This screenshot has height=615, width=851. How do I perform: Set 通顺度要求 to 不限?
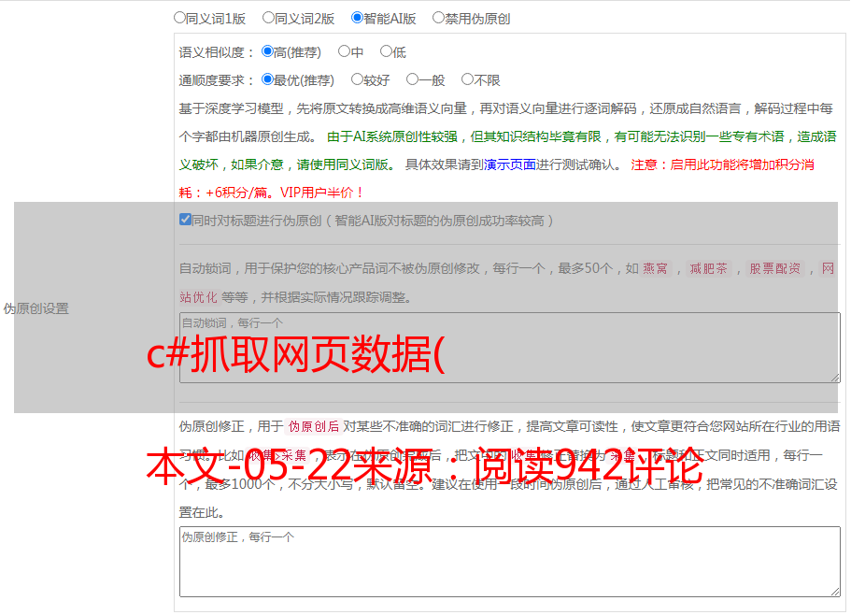coord(467,79)
